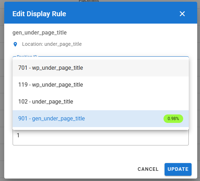Cancel editing the display rule
This screenshot has width=200, height=181.
pos(148,169)
